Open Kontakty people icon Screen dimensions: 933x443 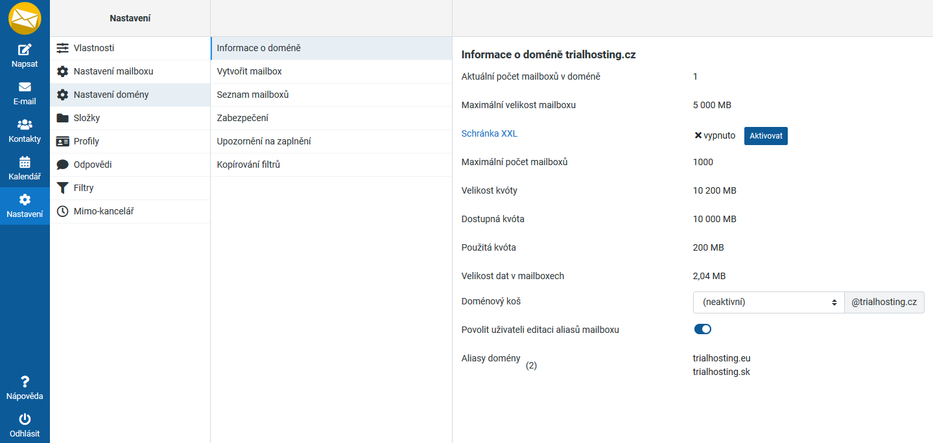pos(25,124)
